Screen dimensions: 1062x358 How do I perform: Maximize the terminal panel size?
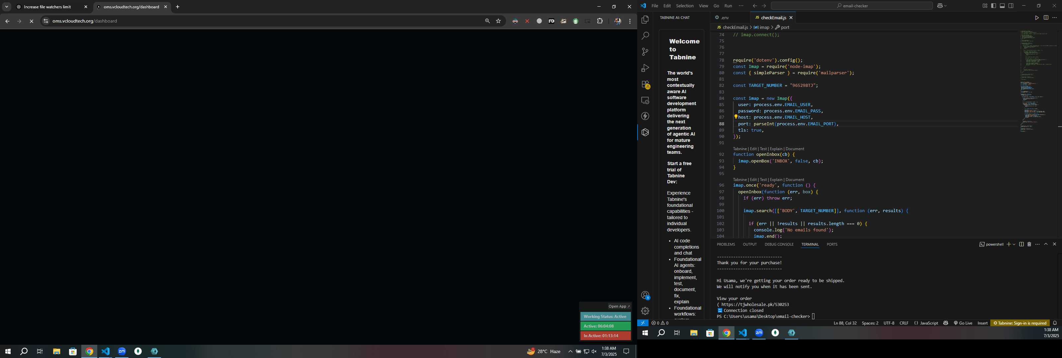(x=1045, y=244)
